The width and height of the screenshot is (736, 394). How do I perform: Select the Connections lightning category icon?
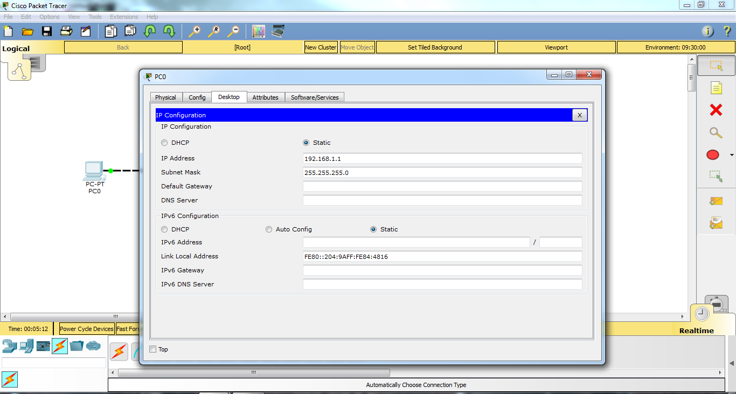tap(60, 346)
